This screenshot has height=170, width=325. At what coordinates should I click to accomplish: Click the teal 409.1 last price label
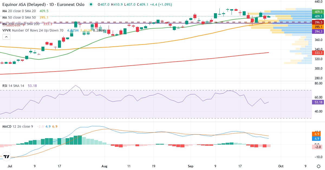pyautogui.click(x=318, y=16)
